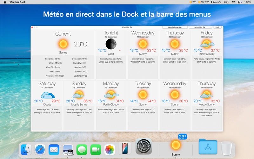The width and height of the screenshot is (254, 159).
Task: Open Finder from the Dock
Action: click(26, 149)
